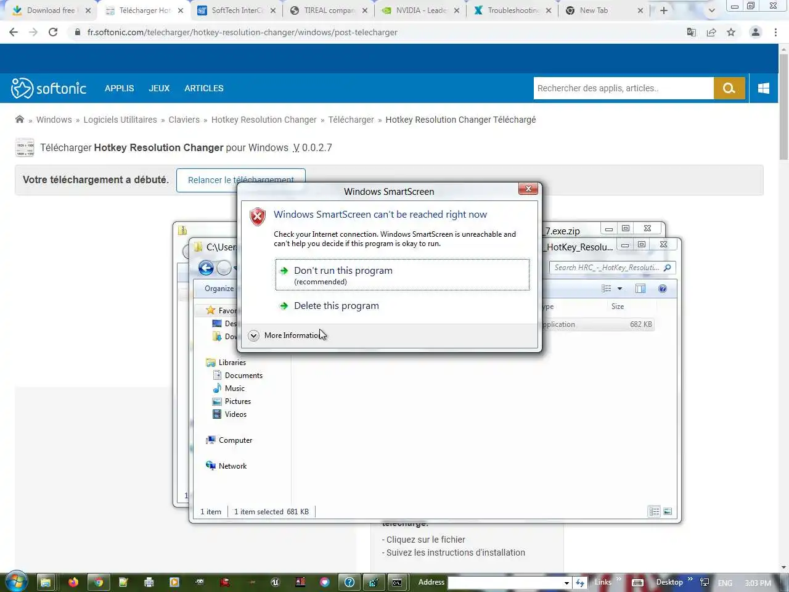The image size is (789, 592).
Task: Open the file explorer taskbar icon
Action: (x=45, y=582)
